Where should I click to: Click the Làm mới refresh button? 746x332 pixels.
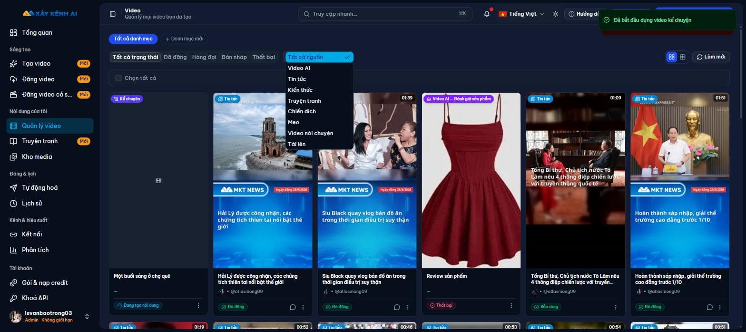click(x=711, y=57)
